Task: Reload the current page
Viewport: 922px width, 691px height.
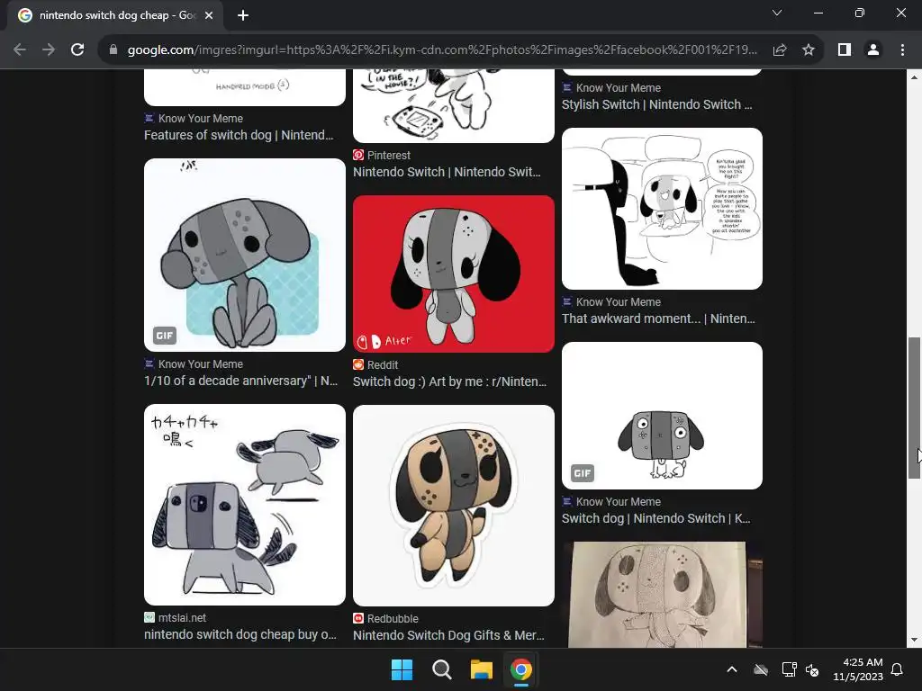Action: [x=77, y=50]
